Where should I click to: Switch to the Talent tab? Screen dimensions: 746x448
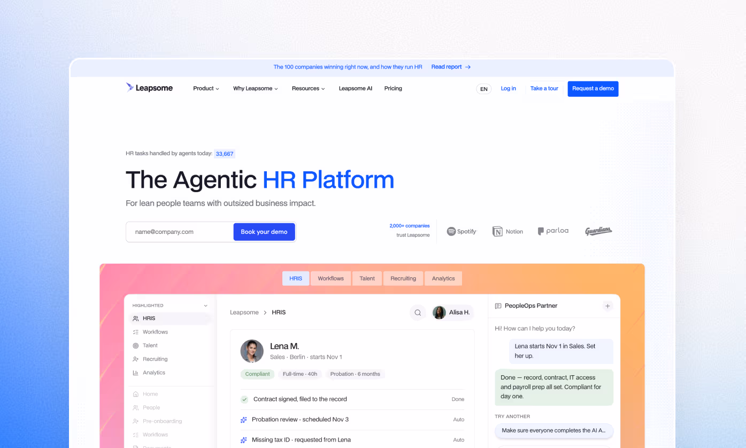(x=367, y=278)
